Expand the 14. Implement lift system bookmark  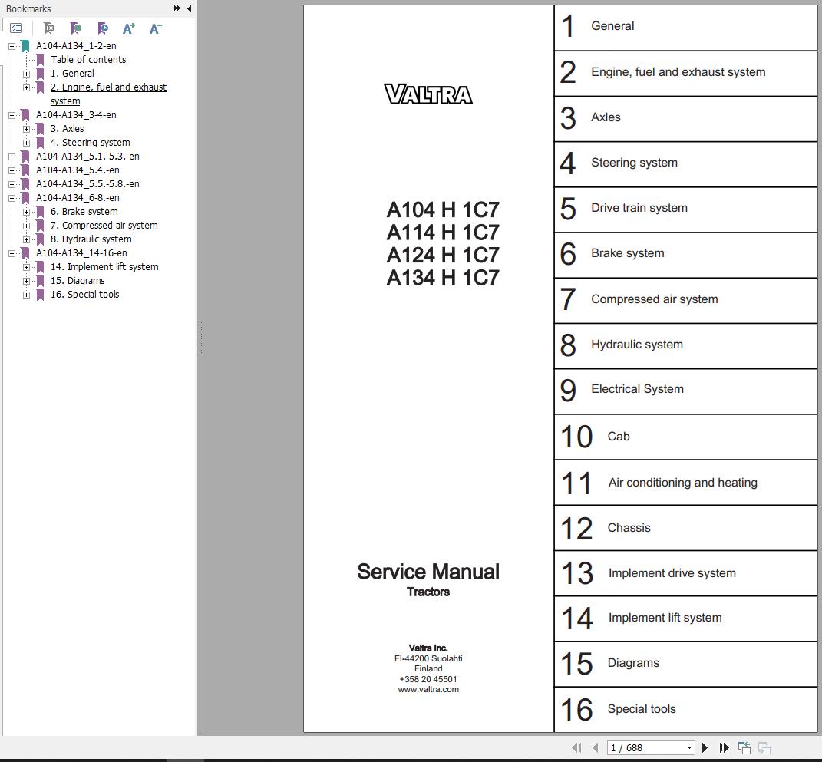point(26,267)
